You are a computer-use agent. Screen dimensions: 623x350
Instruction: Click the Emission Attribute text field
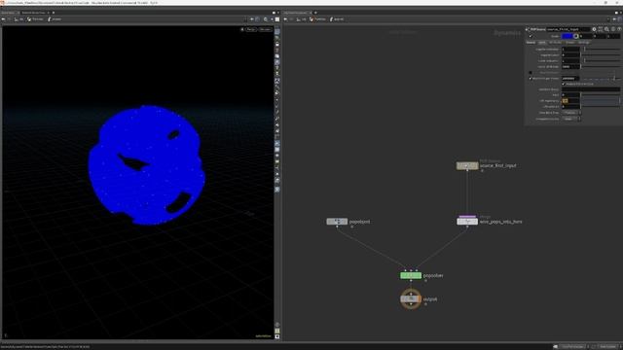click(x=591, y=89)
